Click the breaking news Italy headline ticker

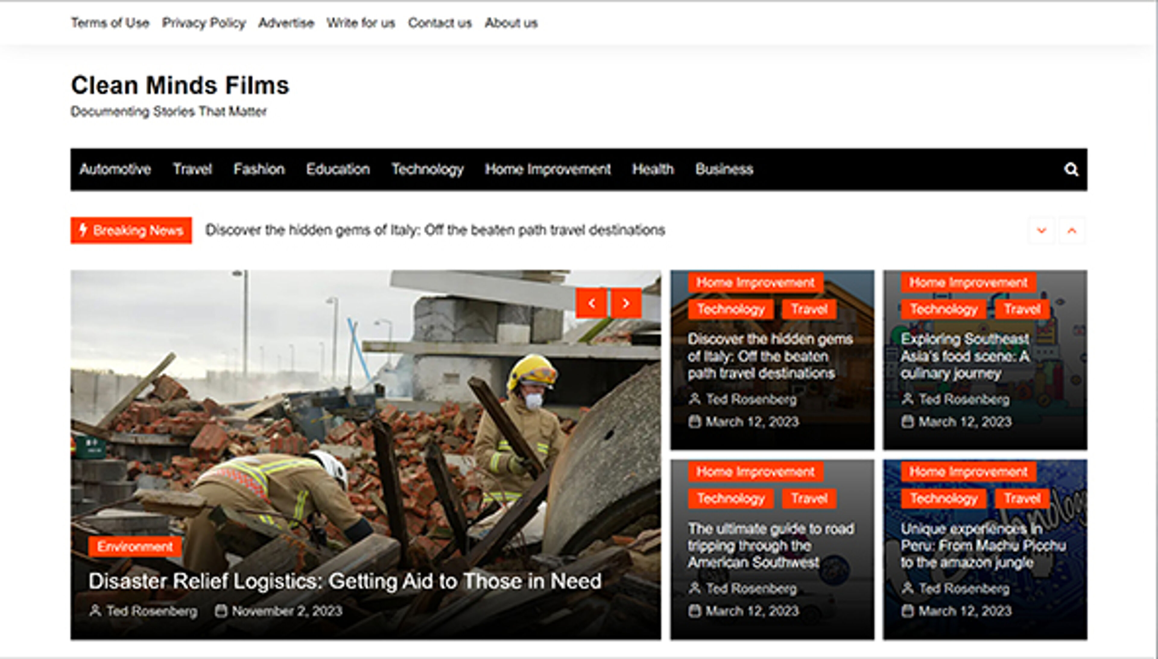435,230
